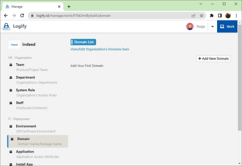Image resolution: width=242 pixels, height=166 pixels.
Task: Toggle the browser side panel icon
Action: click(220, 16)
